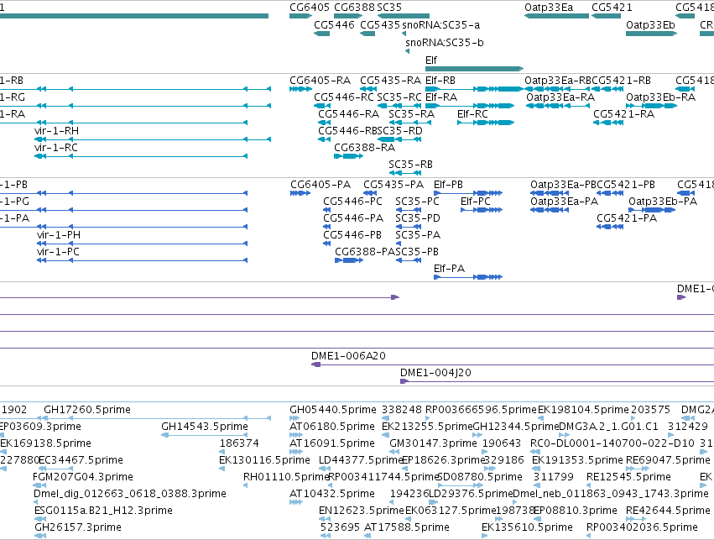Image resolution: width=714 pixels, height=540 pixels.
Task: Click the vir-1-PH protein label
Action: (59, 235)
